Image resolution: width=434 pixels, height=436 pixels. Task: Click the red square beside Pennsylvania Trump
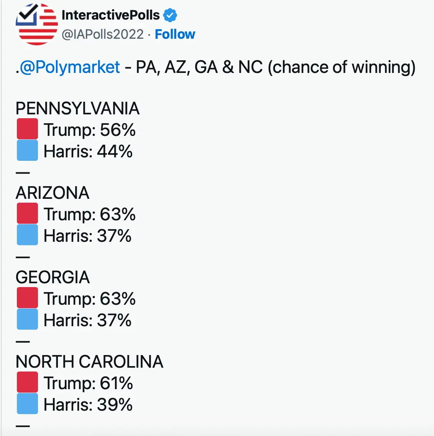pos(27,129)
